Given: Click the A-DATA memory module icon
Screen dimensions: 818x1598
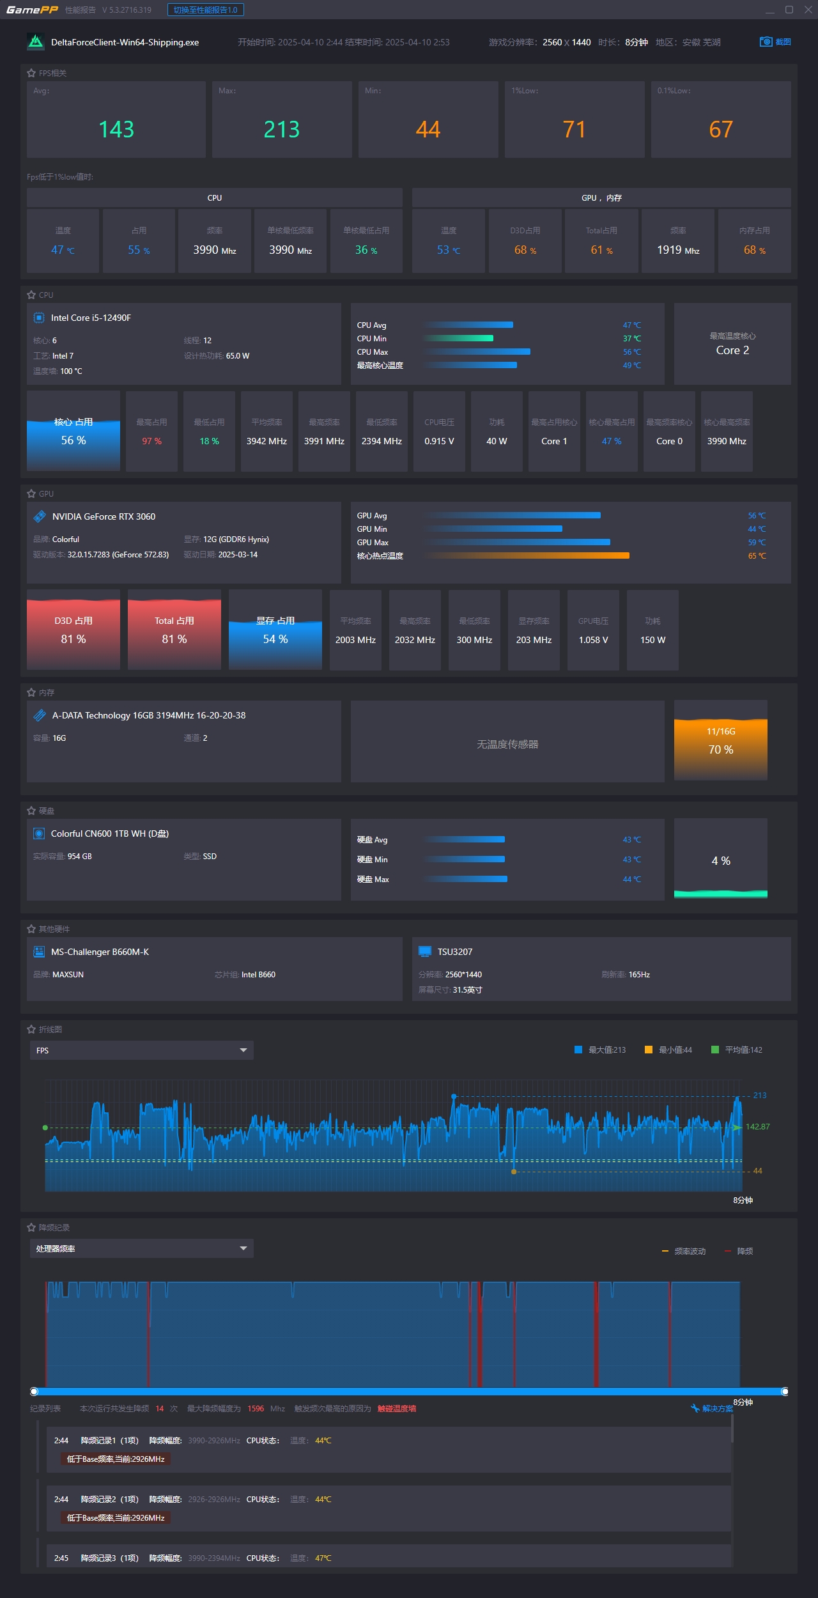Looking at the screenshot, I should [40, 715].
